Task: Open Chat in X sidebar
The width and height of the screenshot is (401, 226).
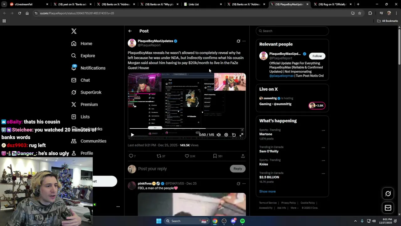Action: [x=81, y=80]
